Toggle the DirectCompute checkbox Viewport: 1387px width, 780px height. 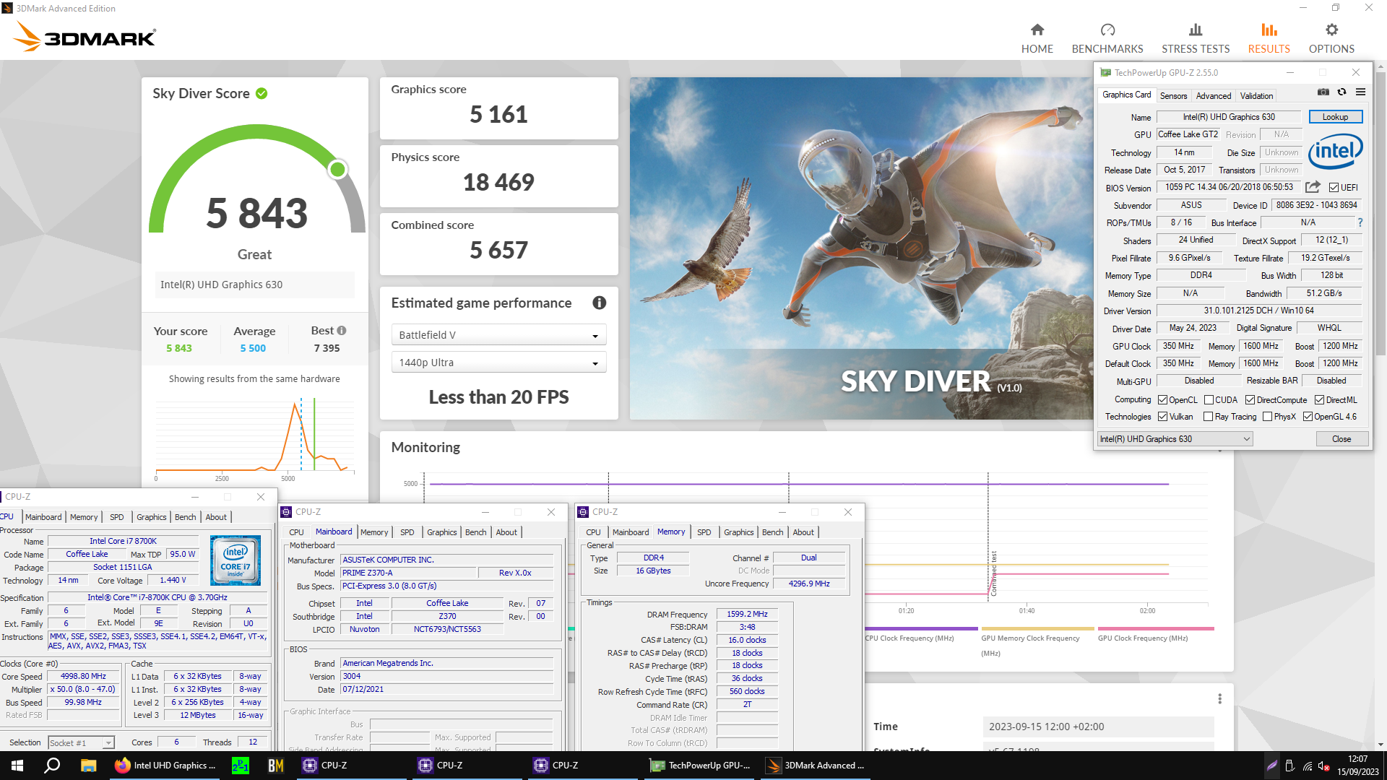pos(1250,400)
